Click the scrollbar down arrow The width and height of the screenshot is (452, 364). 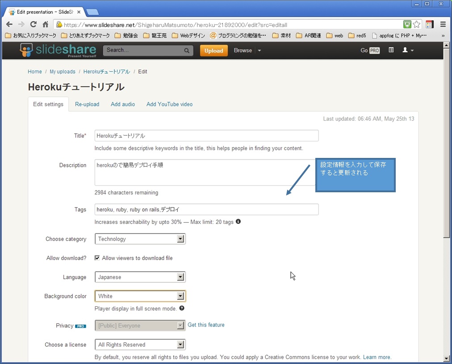(x=446, y=359)
